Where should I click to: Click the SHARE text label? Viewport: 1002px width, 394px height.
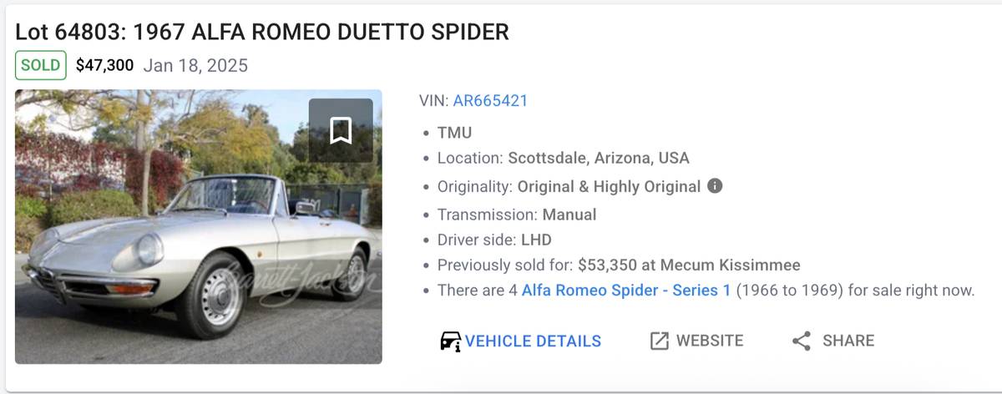tap(848, 341)
